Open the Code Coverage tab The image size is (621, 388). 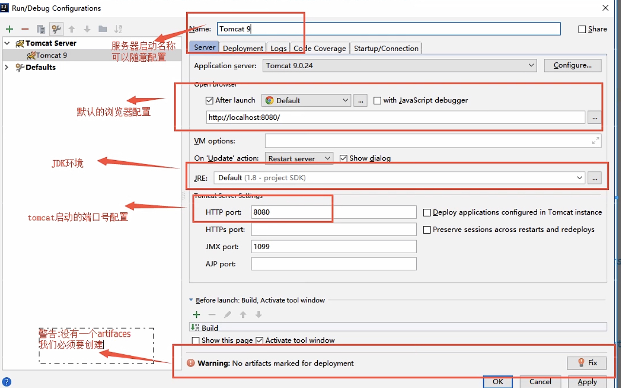tap(320, 48)
